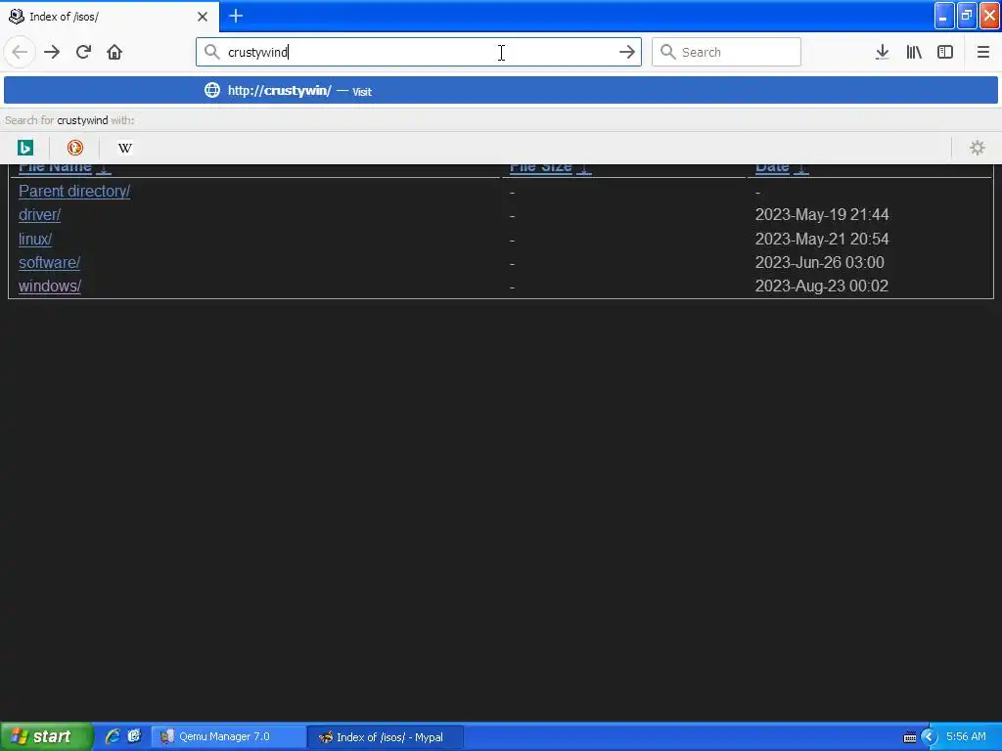Image resolution: width=1002 pixels, height=751 pixels.
Task: Switch to Index of /isos/ - Mypal taskbar button
Action: pos(386,737)
